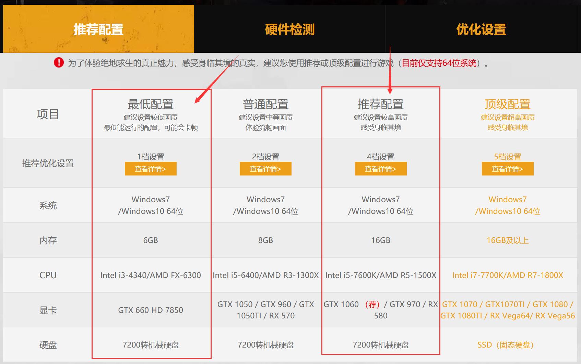Image resolution: width=581 pixels, height=364 pixels.
Task: Click the 项目 header cell
Action: tap(48, 114)
